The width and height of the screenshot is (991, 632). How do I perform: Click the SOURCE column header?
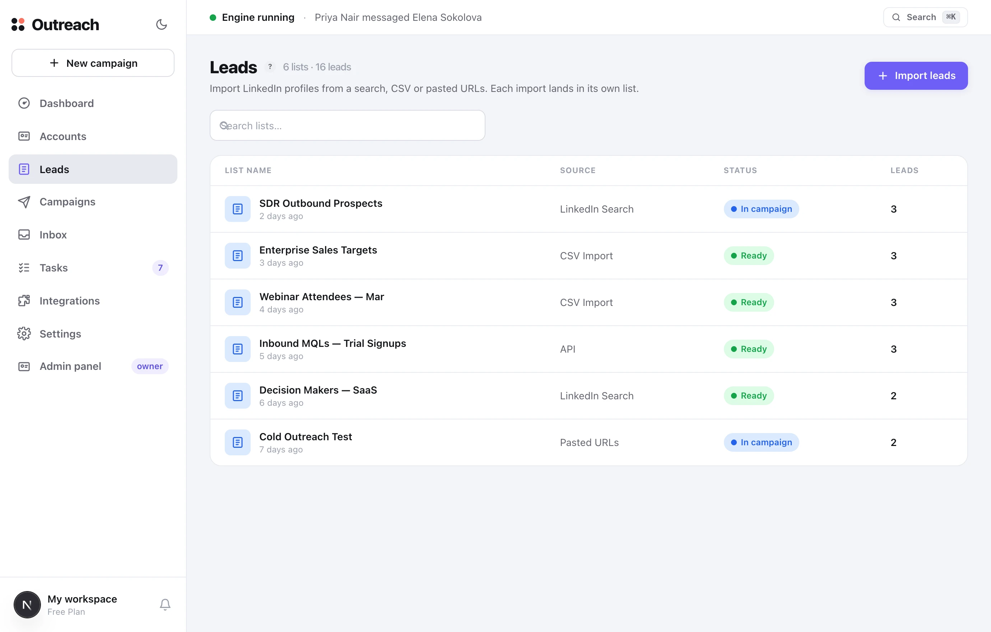tap(578, 170)
